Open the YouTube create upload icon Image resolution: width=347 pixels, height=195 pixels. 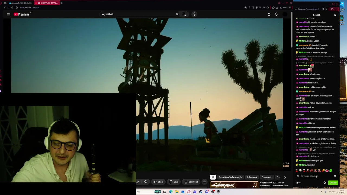pos(269,14)
